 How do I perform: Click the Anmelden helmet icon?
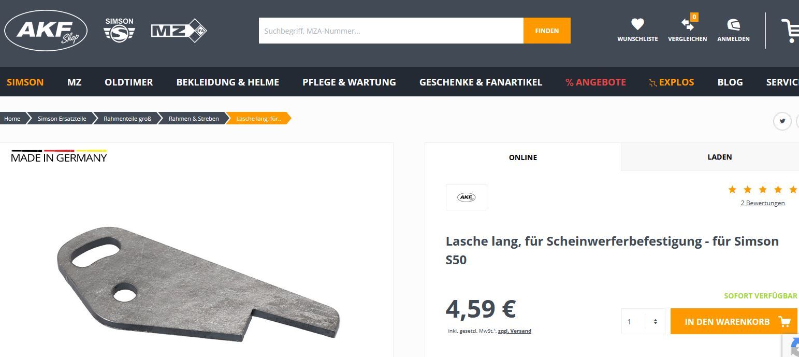pos(733,24)
